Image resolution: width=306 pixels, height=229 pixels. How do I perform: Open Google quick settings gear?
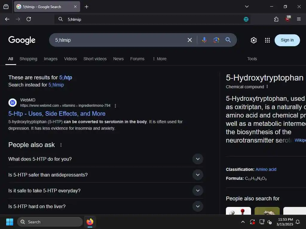(x=253, y=40)
